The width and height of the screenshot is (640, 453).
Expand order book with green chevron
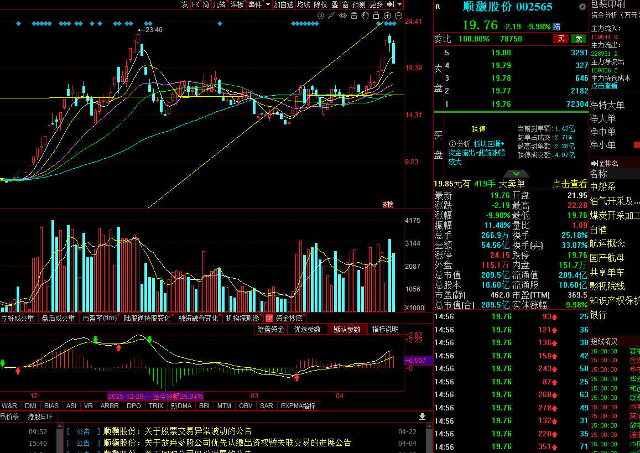click(516, 174)
